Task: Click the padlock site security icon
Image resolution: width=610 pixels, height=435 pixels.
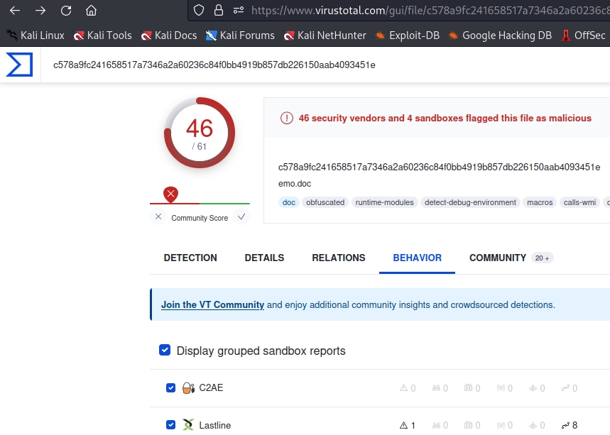Action: point(219,11)
